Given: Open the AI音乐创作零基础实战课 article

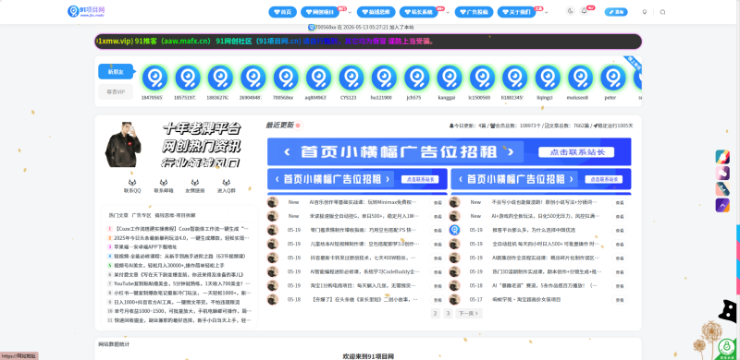Looking at the screenshot, I should (x=363, y=202).
